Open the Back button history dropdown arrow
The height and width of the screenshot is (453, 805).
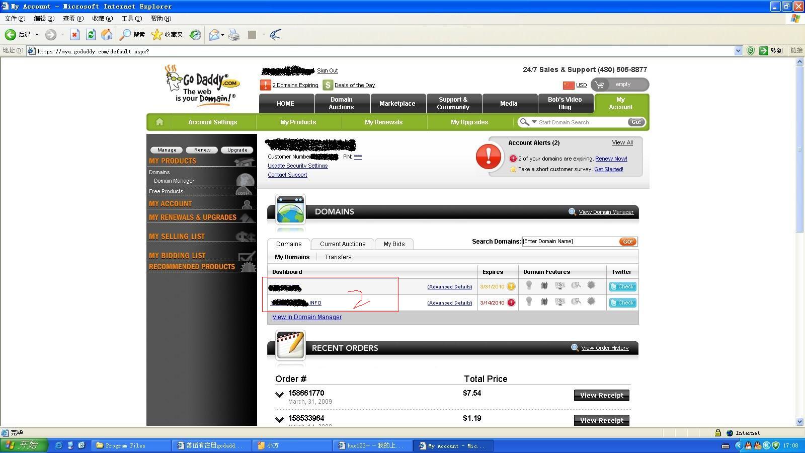click(x=37, y=35)
